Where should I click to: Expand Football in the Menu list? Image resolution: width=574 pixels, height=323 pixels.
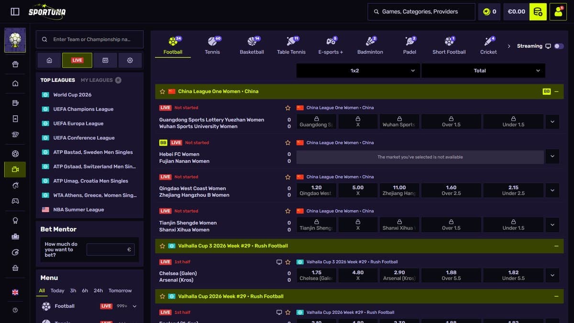[134, 306]
